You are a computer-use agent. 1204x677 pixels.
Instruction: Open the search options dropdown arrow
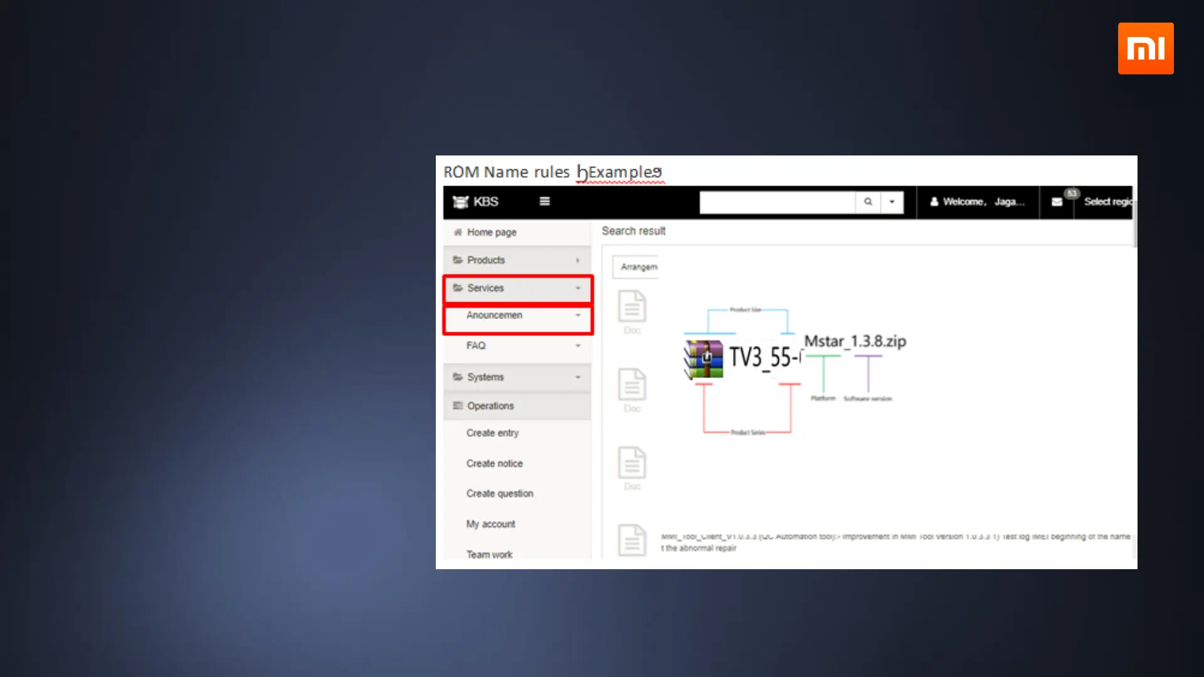892,202
